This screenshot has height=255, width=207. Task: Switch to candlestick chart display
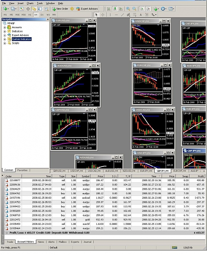point(115,9)
